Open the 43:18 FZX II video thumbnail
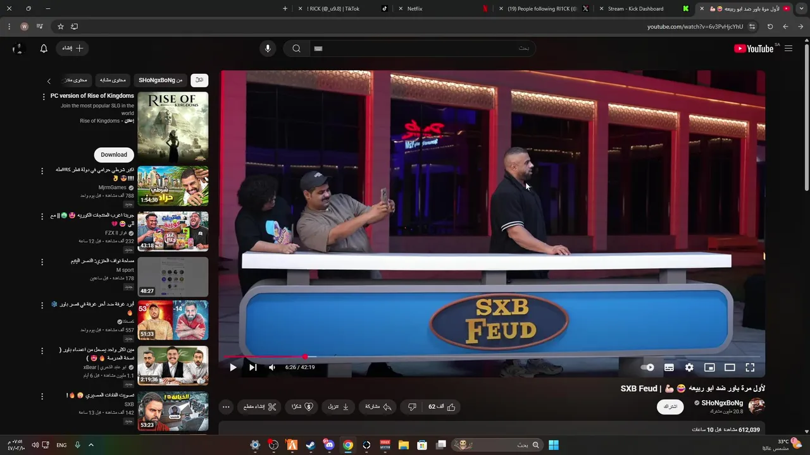The height and width of the screenshot is (455, 810). (173, 231)
